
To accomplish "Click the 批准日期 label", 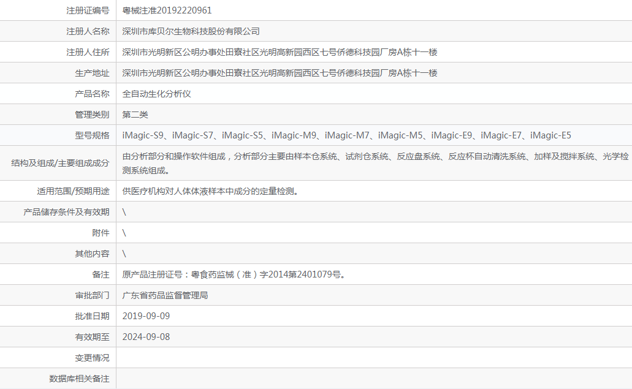I will coord(93,317).
